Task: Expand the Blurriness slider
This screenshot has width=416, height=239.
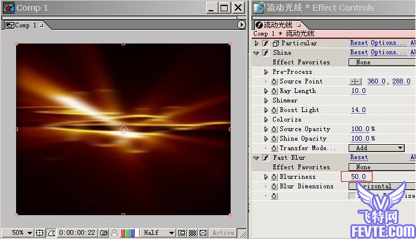Action: [266, 177]
